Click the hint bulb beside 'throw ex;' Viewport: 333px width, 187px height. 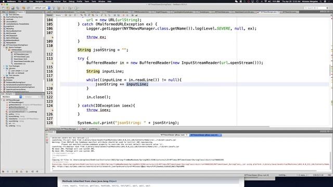click(x=52, y=37)
